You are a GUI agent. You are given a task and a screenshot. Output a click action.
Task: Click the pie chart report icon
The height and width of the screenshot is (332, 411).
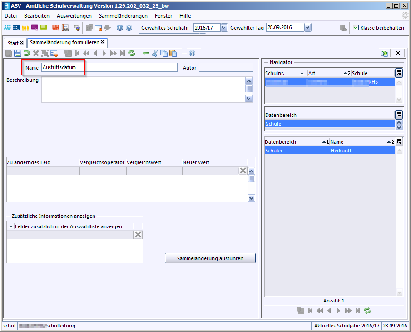[77, 28]
